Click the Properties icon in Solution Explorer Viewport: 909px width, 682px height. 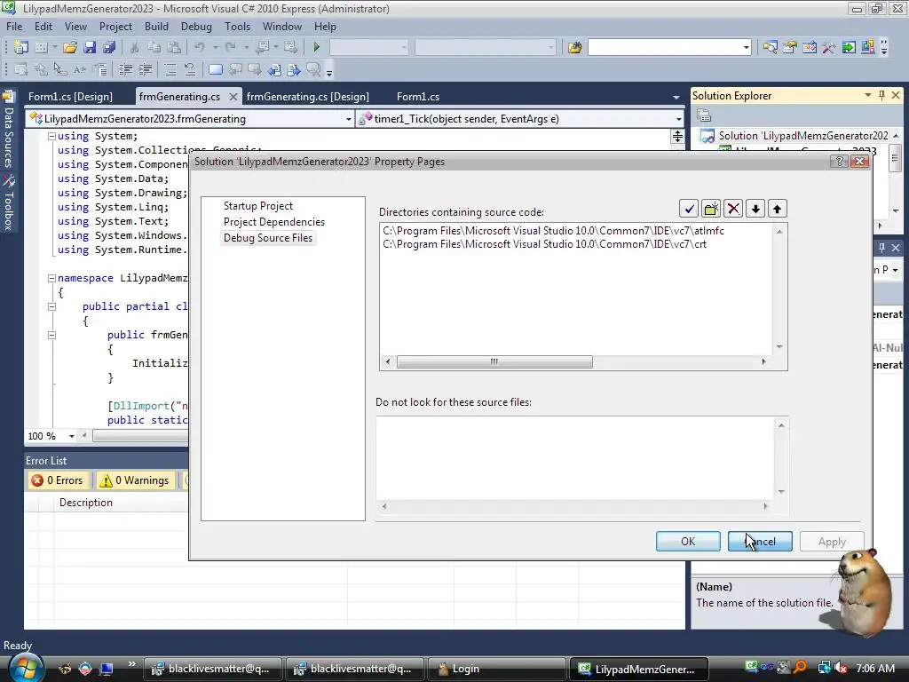704,115
